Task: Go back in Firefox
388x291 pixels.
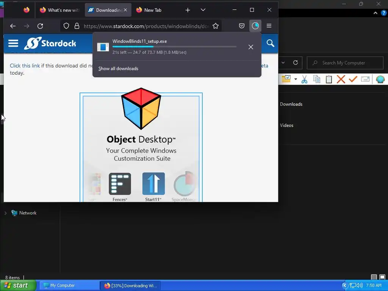Action: click(x=13, y=26)
